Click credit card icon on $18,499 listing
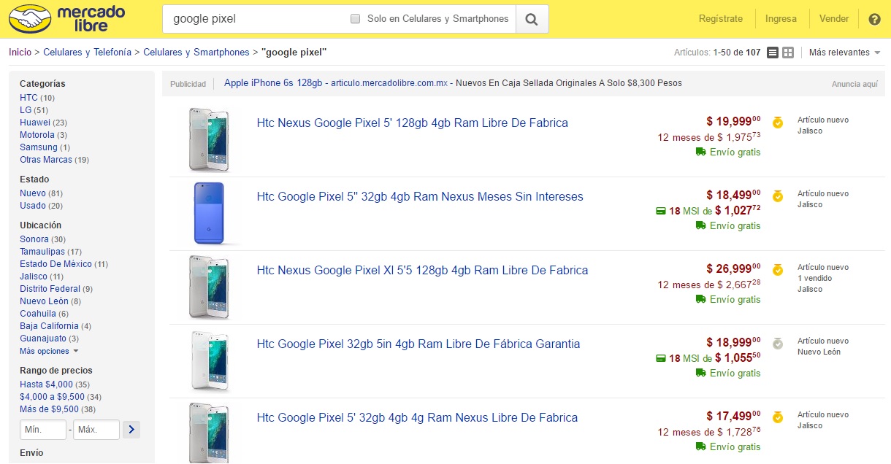 point(661,212)
